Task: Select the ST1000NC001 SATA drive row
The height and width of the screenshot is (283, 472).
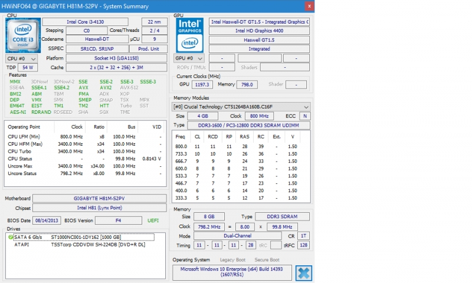Action: pyautogui.click(x=84, y=237)
